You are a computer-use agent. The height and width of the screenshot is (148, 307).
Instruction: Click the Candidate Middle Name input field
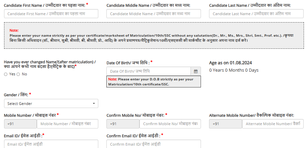(154, 14)
